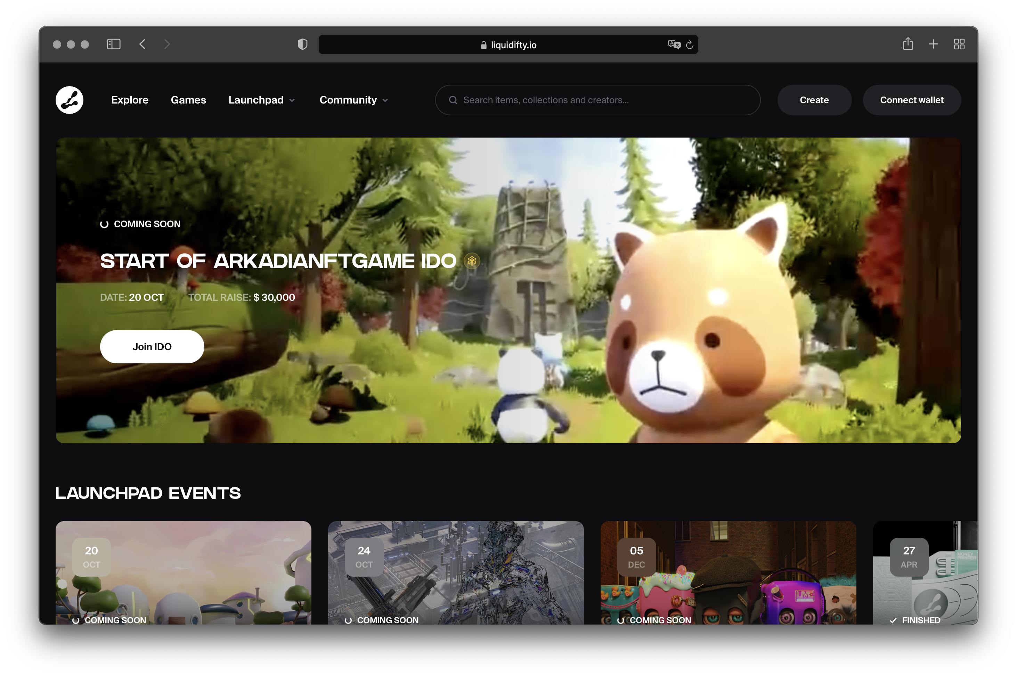Click the START OF ARKADIANFTGAME IDO heading
This screenshot has width=1017, height=676.
278,261
